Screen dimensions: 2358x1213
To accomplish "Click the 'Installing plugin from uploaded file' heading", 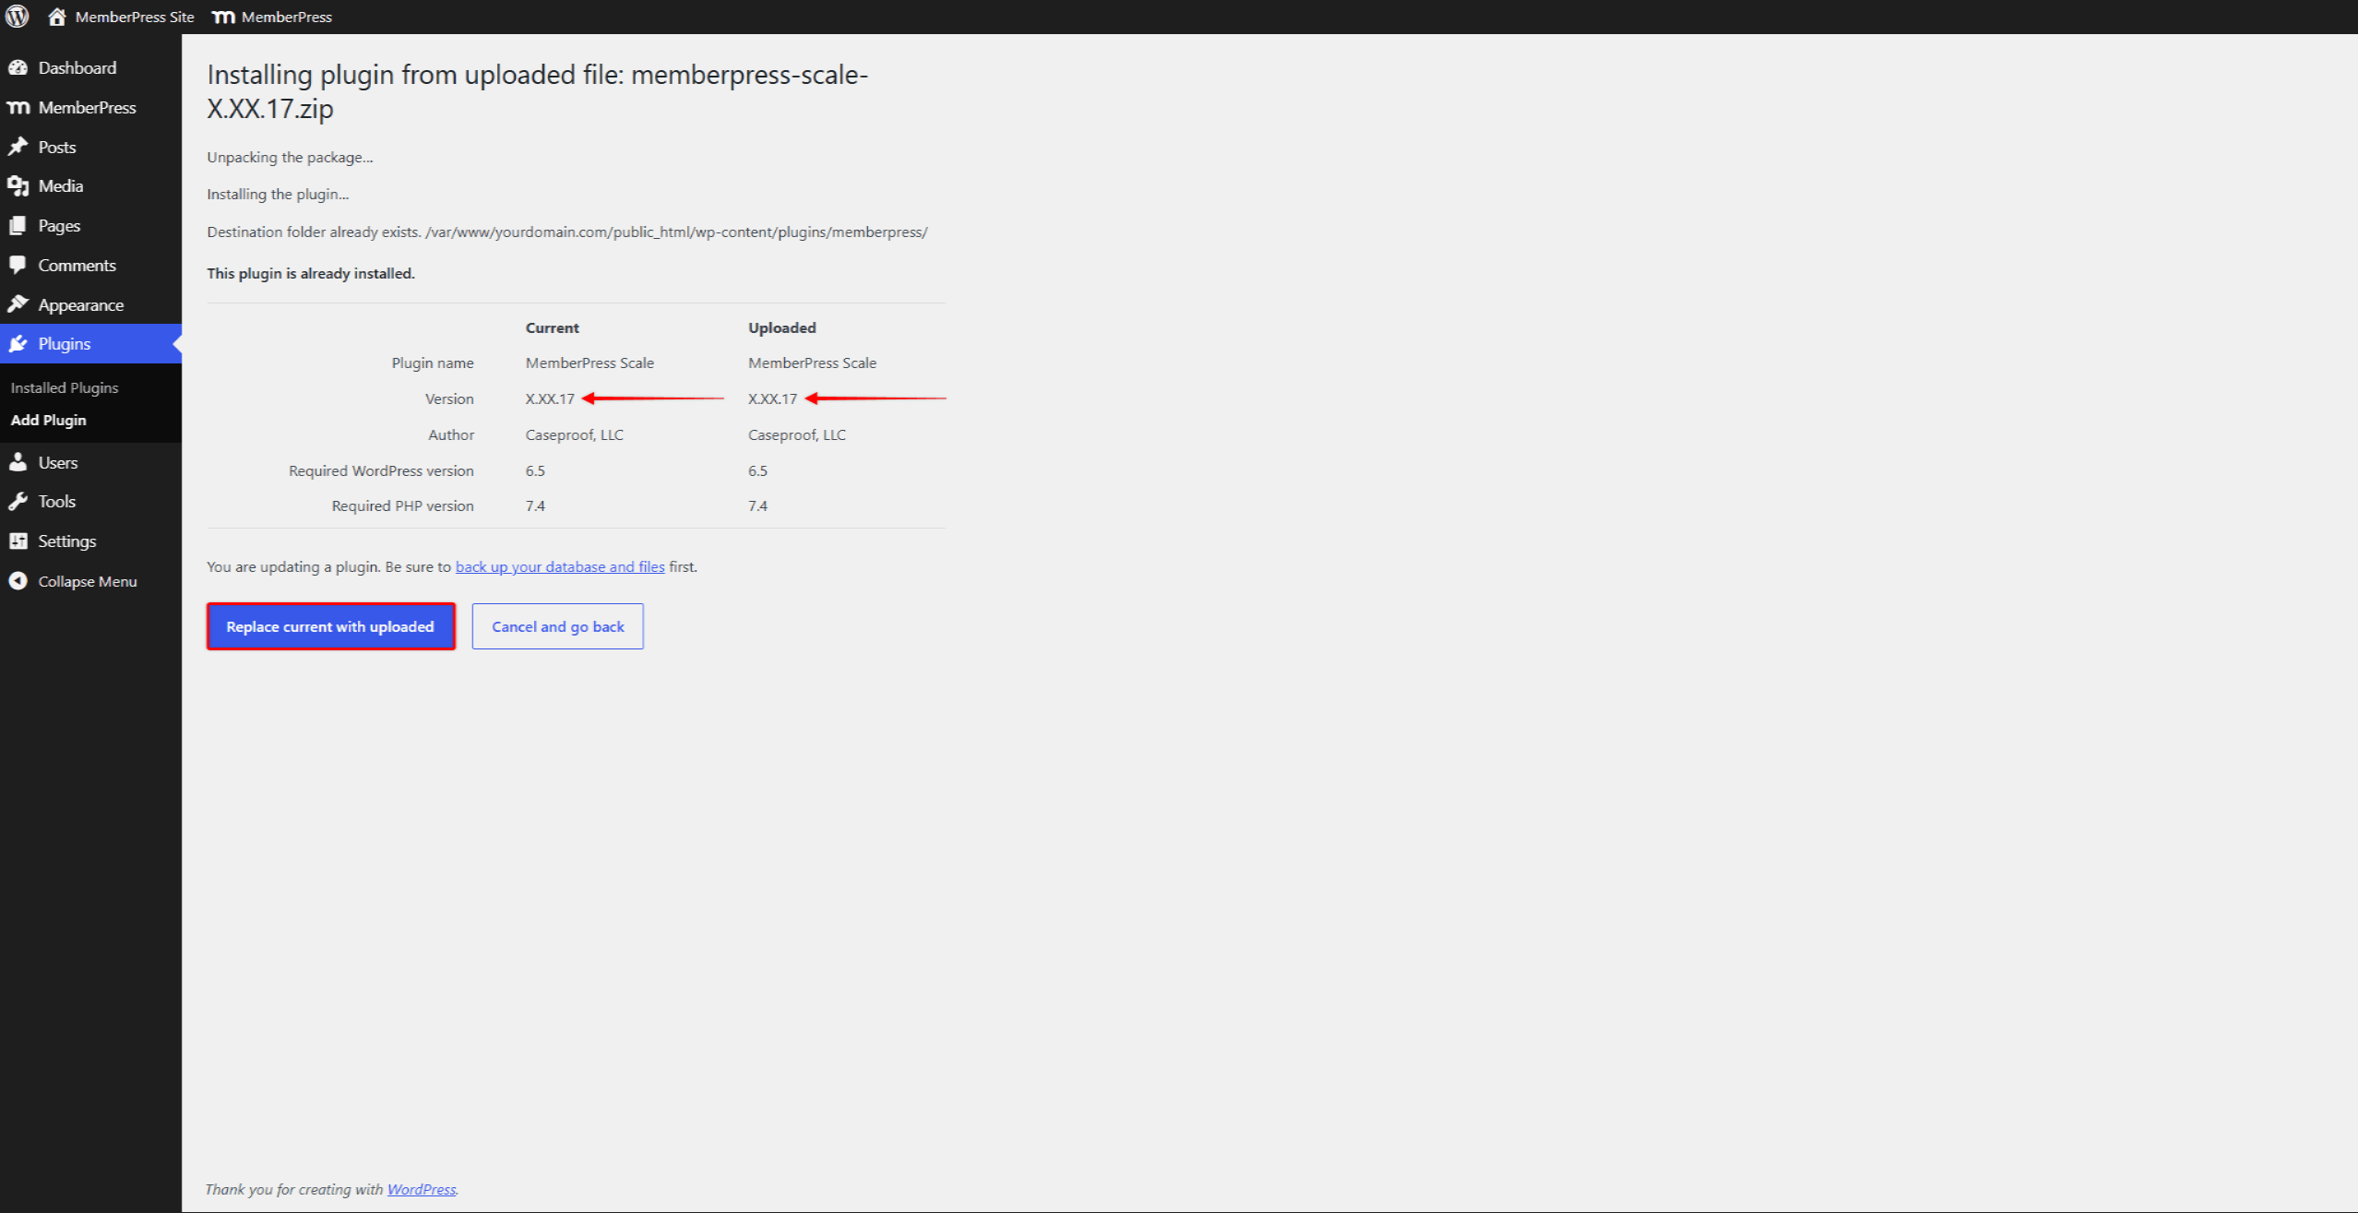I will (537, 91).
